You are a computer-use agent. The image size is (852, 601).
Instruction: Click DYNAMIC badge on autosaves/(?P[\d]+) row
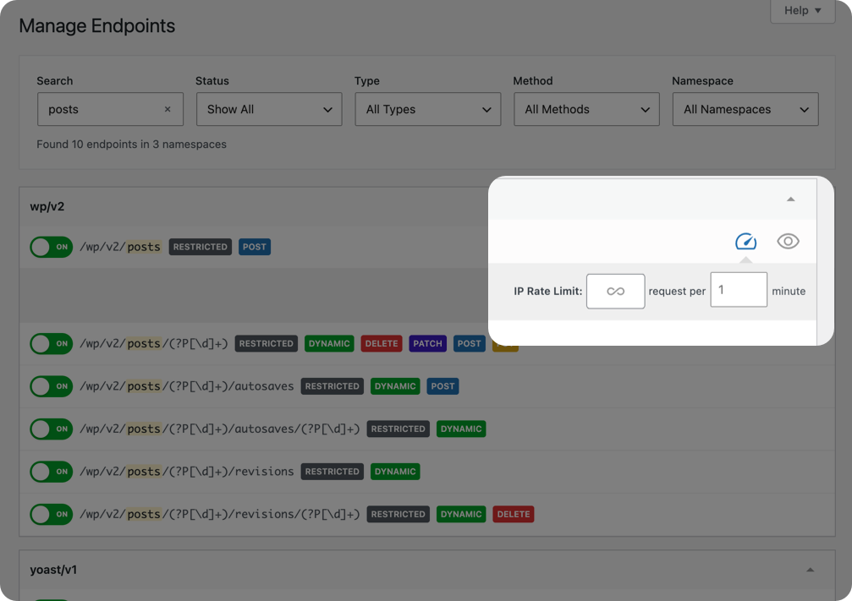coord(461,429)
